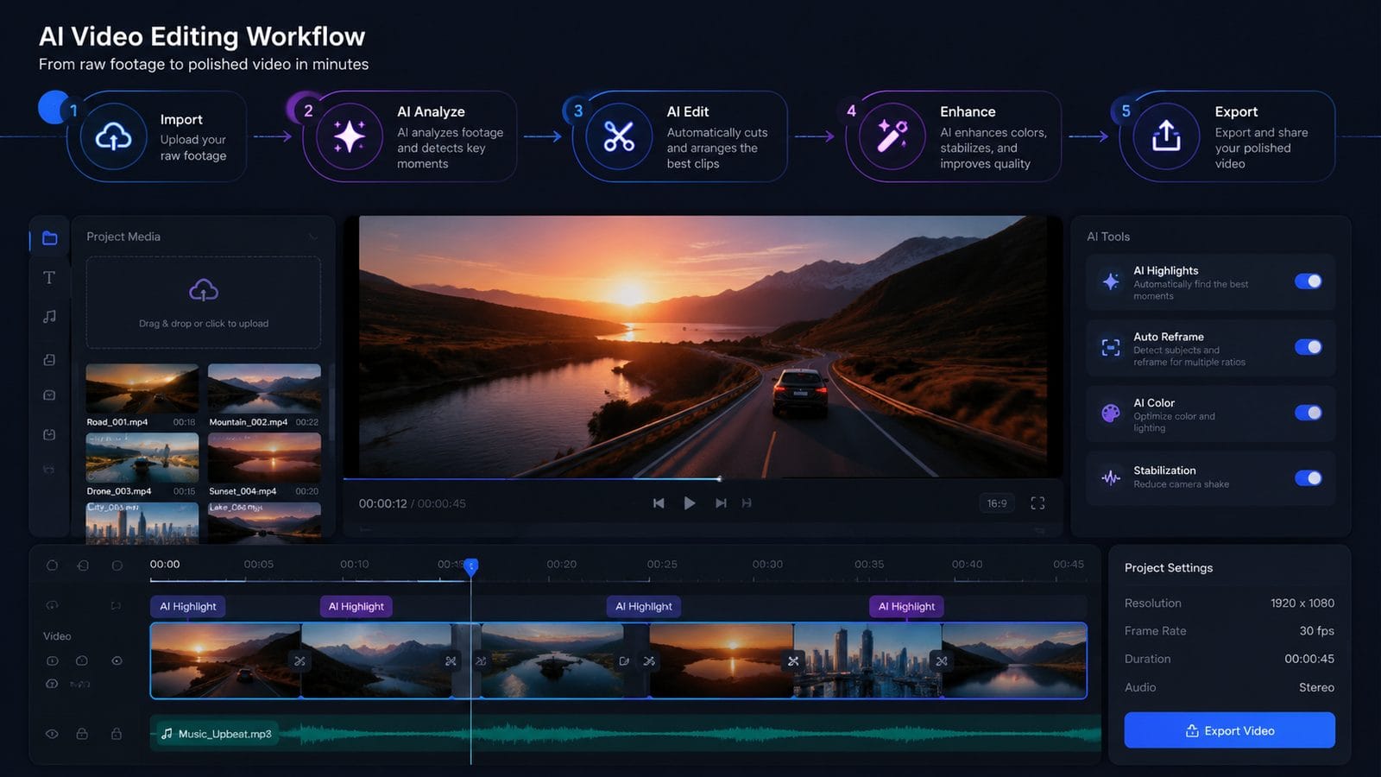The image size is (1381, 777).
Task: Skip to next clip in preview controls
Action: pyautogui.click(x=721, y=503)
